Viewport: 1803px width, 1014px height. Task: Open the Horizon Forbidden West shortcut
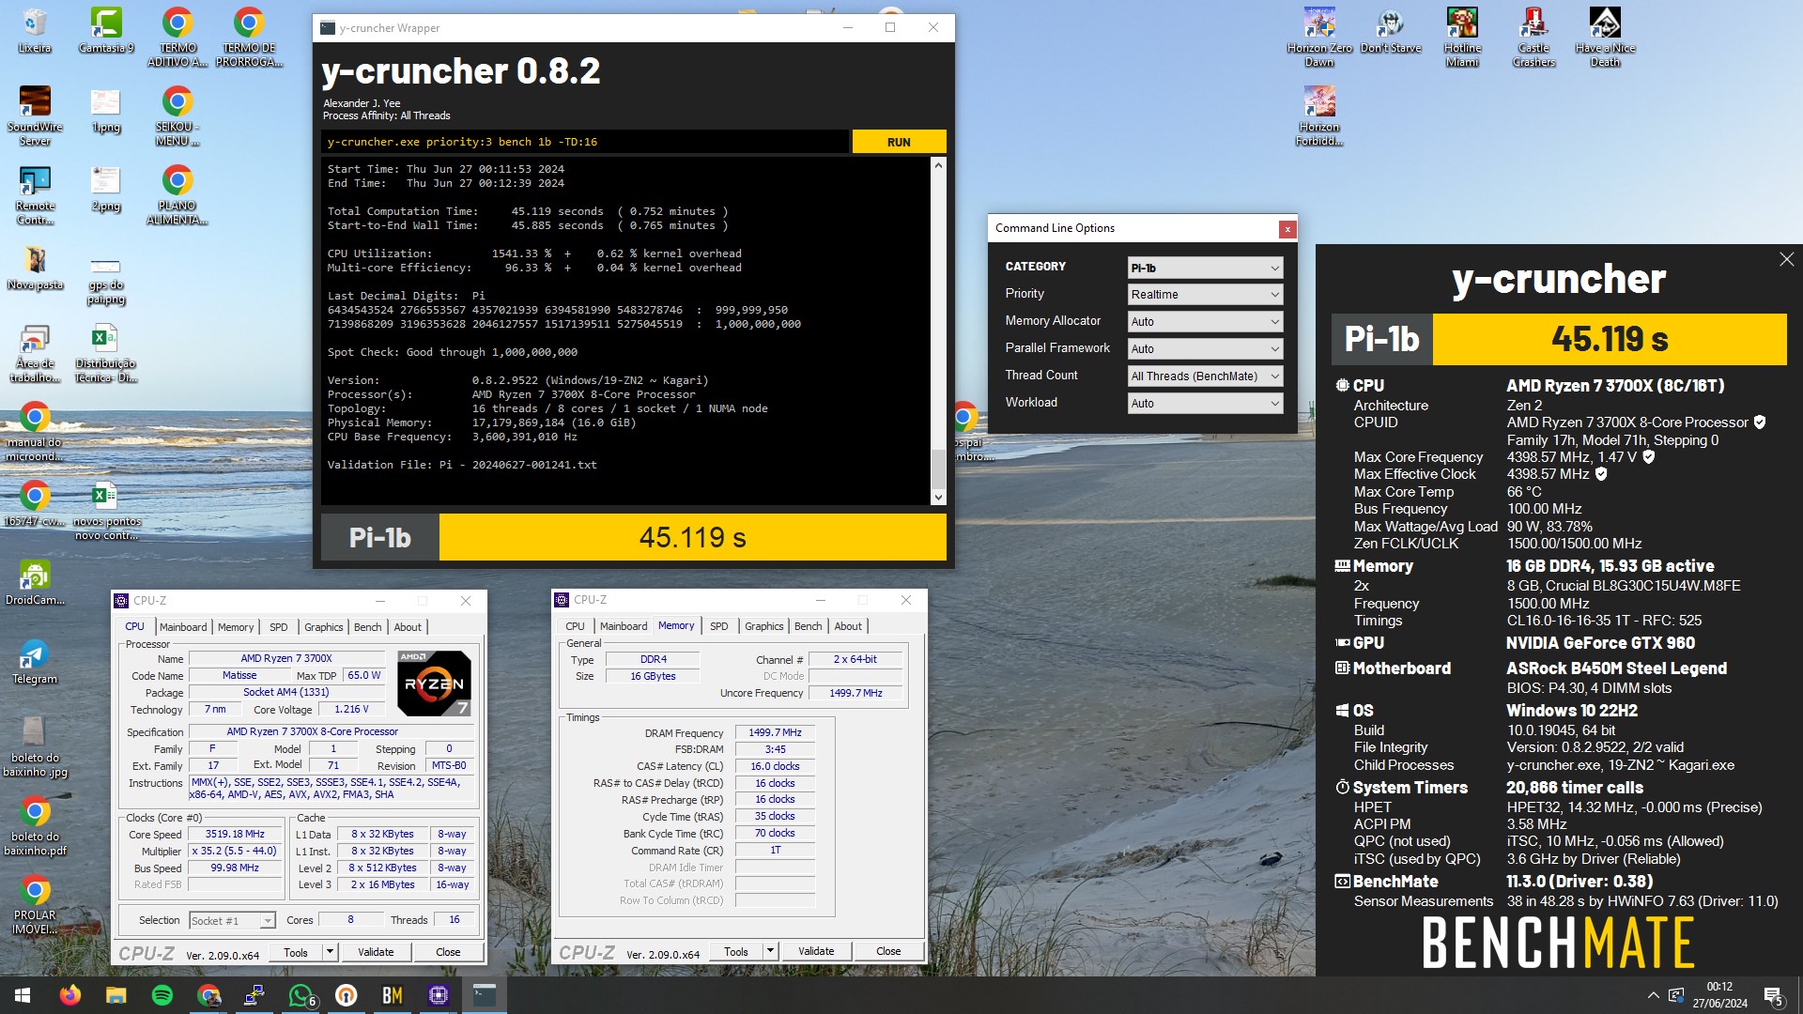tap(1319, 115)
